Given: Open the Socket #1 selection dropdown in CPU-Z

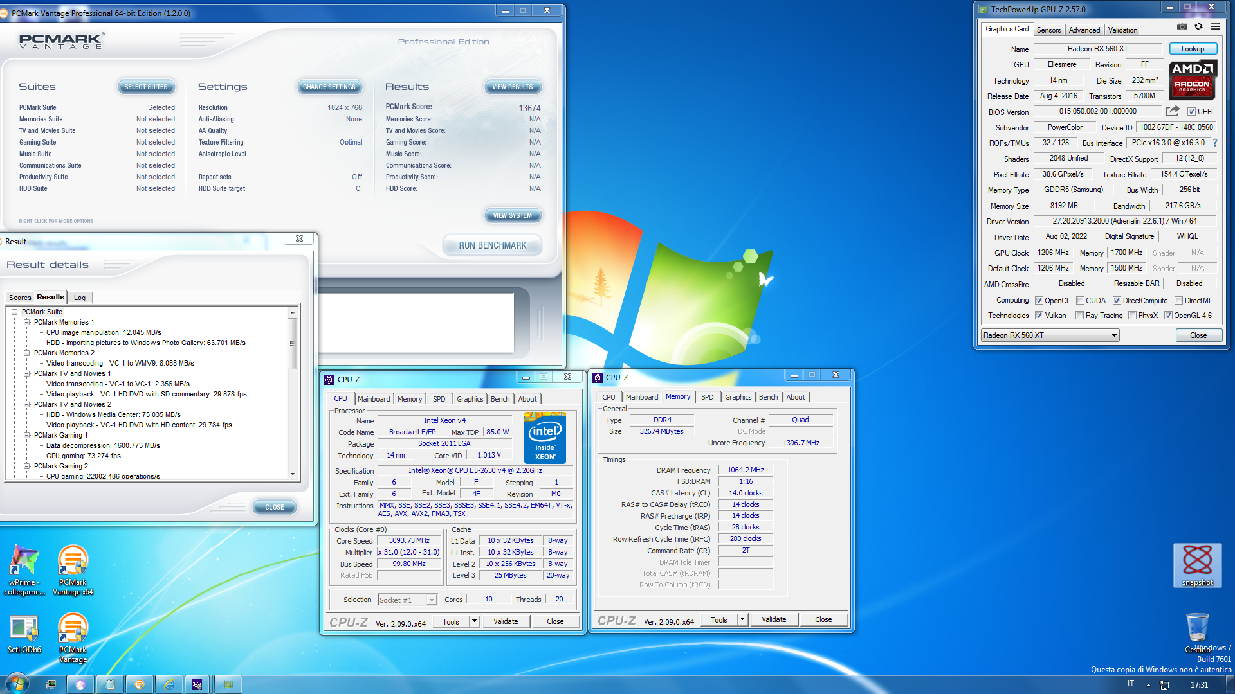Looking at the screenshot, I should 407,600.
